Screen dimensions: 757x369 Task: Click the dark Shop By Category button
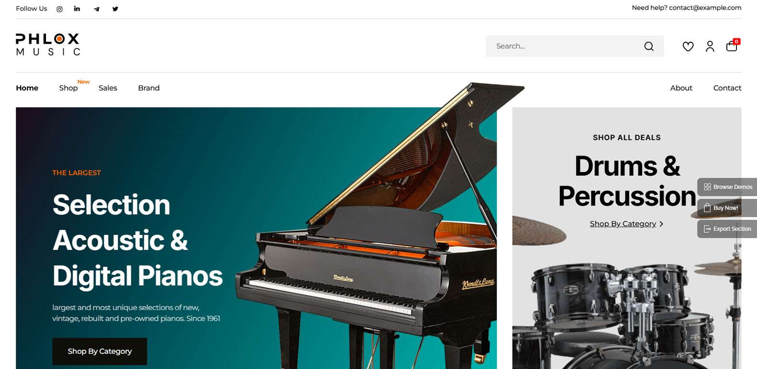(x=100, y=351)
